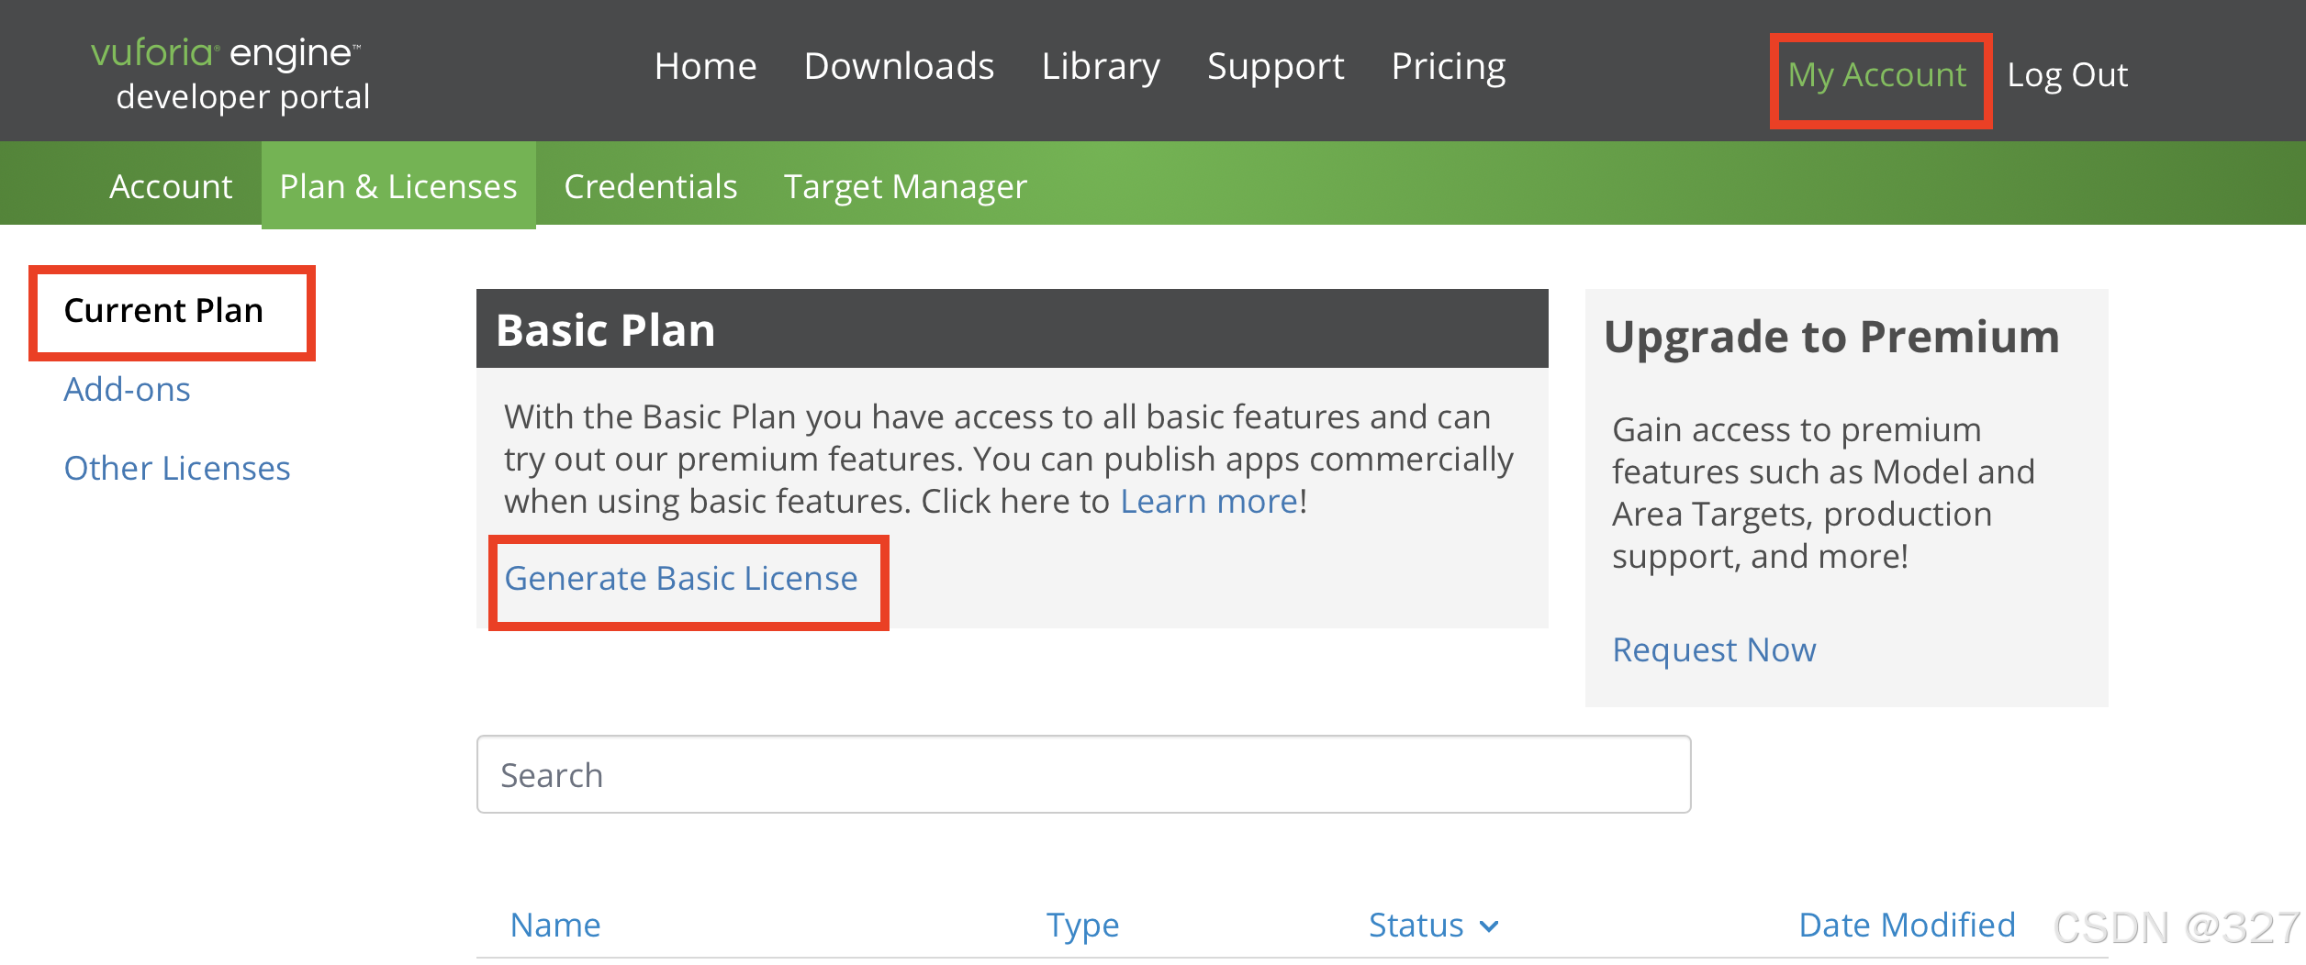The width and height of the screenshot is (2306, 965).
Task: Go to Downloads in top navigation
Action: tap(899, 67)
